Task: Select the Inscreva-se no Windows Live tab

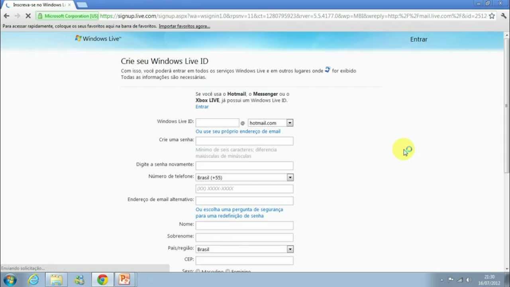Action: (39, 5)
